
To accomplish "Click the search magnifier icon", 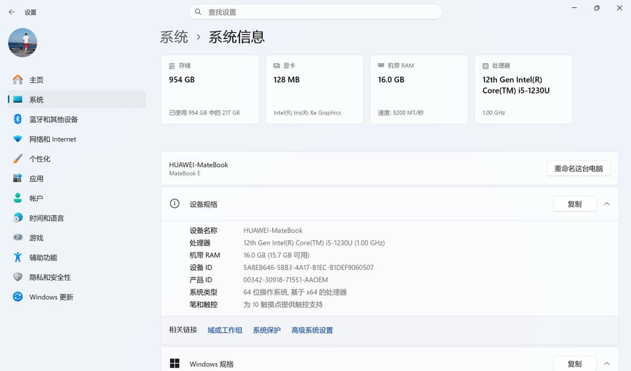I will pos(198,12).
